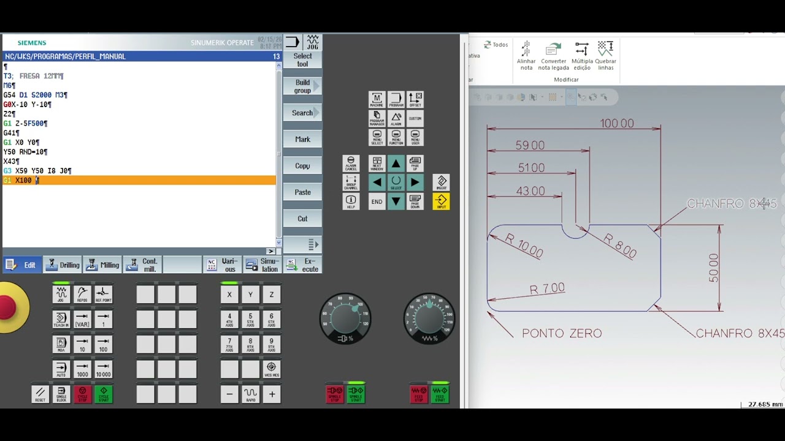Image resolution: width=785 pixels, height=441 pixels.
Task: Select the 4TH AXIS key
Action: click(x=229, y=320)
